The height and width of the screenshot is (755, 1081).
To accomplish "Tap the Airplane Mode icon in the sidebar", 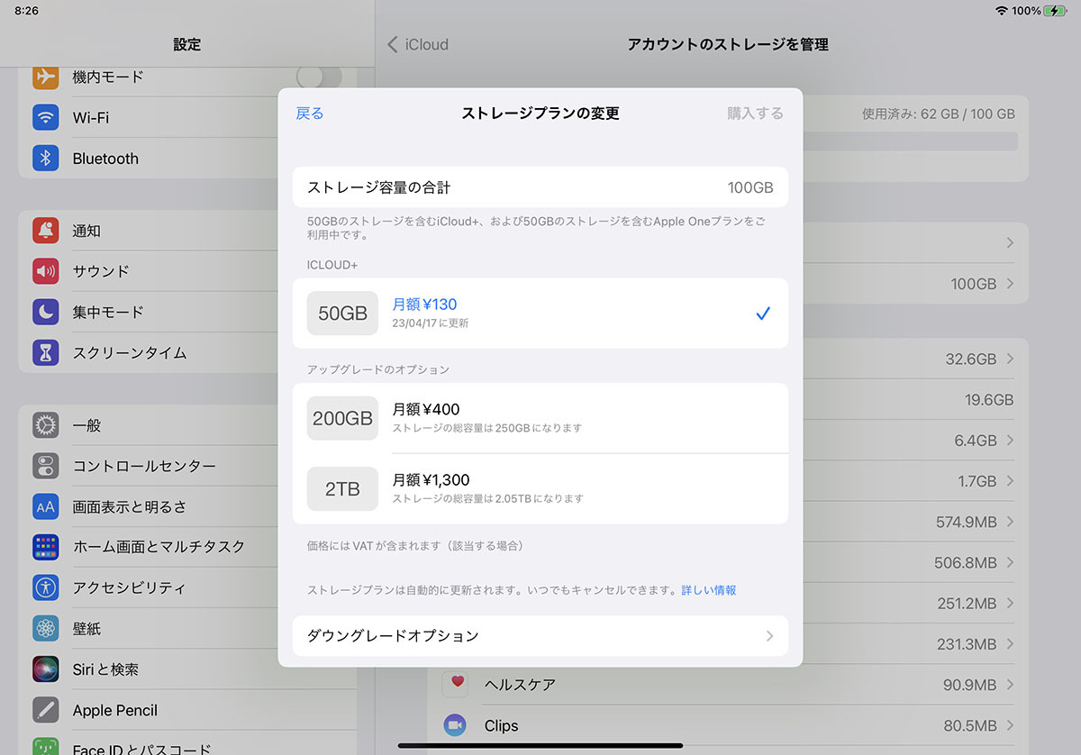I will tap(46, 77).
